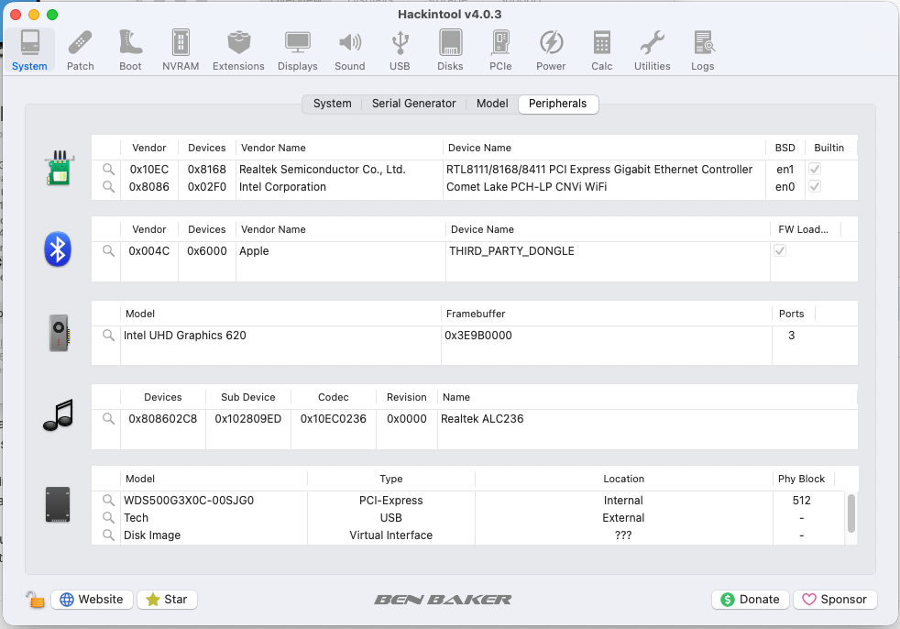Open the Logs toolbar section
The image size is (900, 629).
703,50
